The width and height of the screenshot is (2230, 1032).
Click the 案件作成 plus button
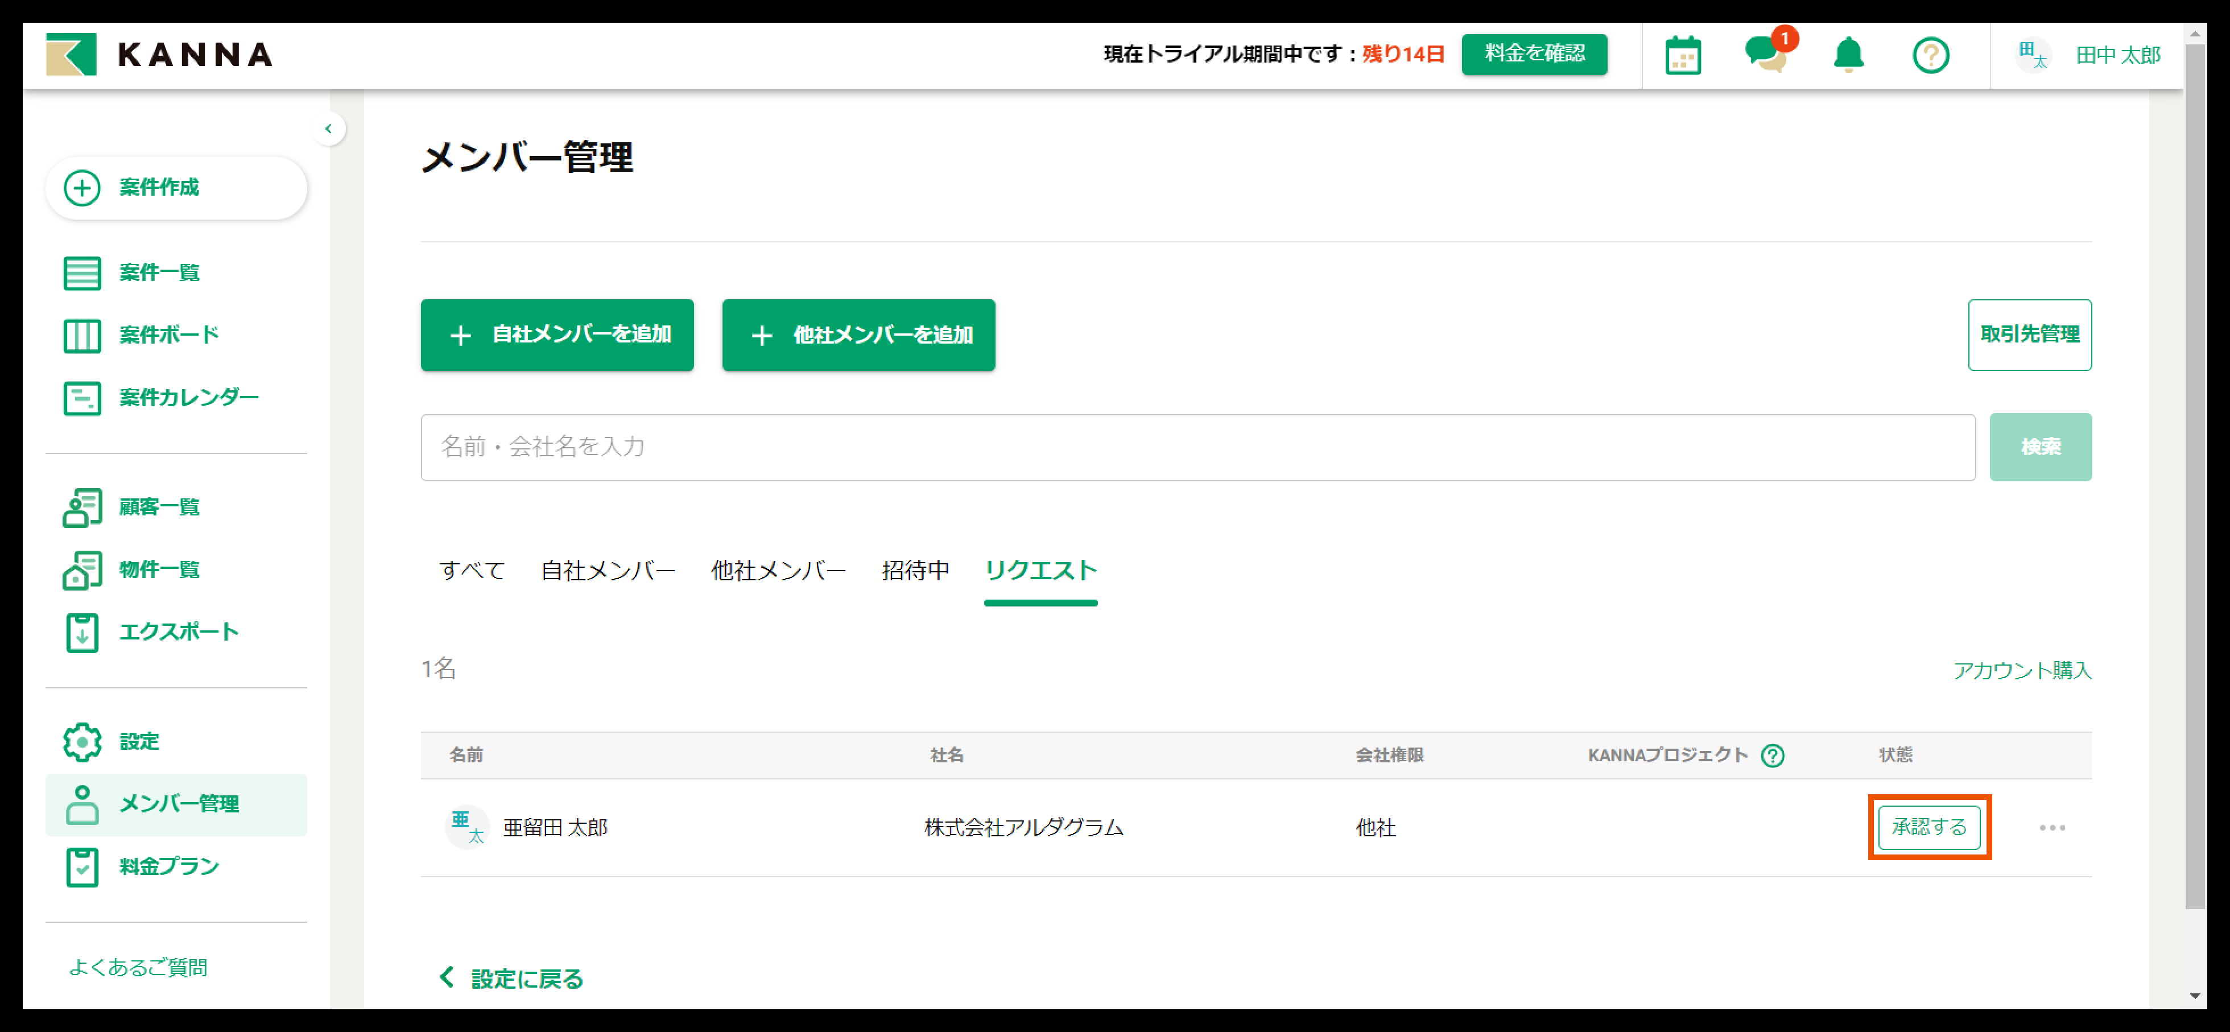(176, 188)
